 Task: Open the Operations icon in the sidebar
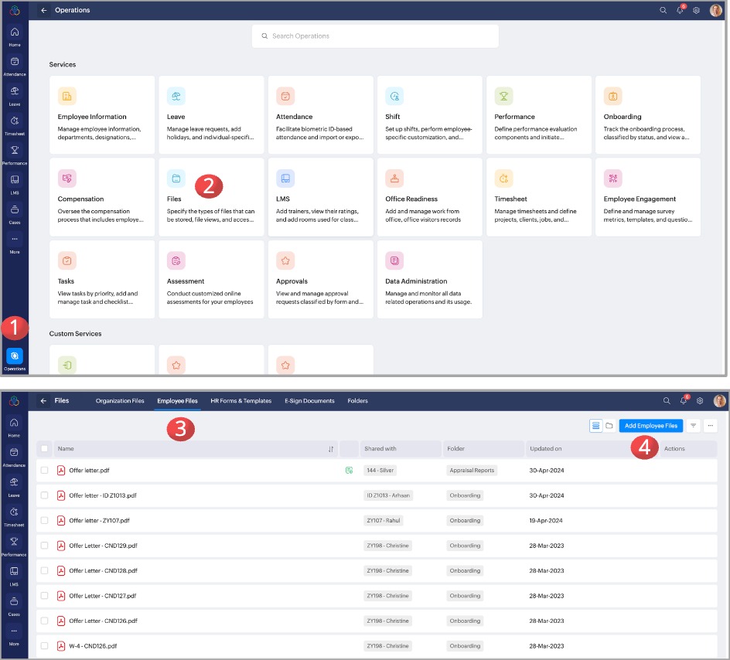[x=15, y=356]
